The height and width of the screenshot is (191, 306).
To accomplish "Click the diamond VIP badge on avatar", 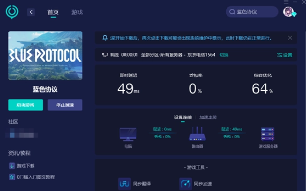I will pos(294,14).
